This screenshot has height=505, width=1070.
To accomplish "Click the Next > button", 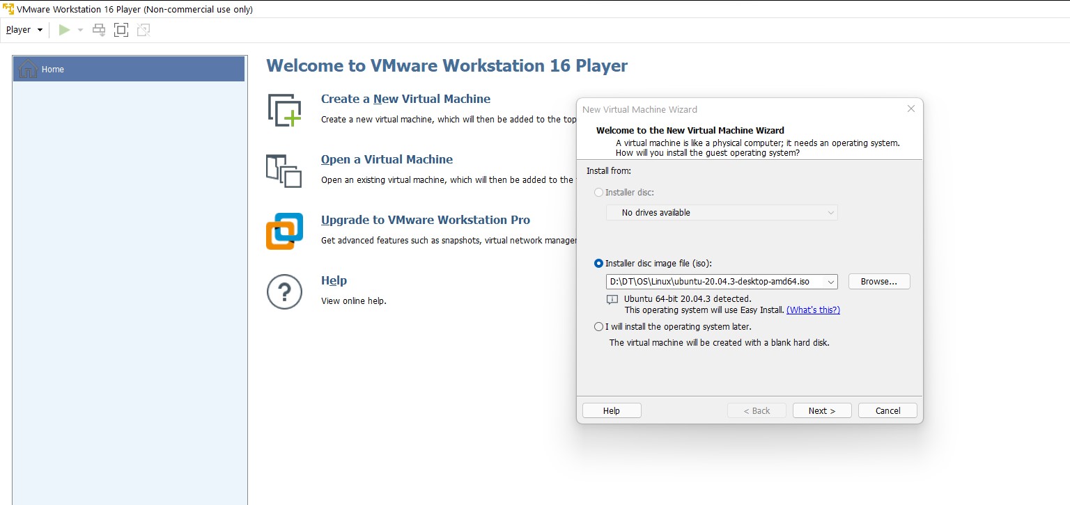I will (822, 410).
